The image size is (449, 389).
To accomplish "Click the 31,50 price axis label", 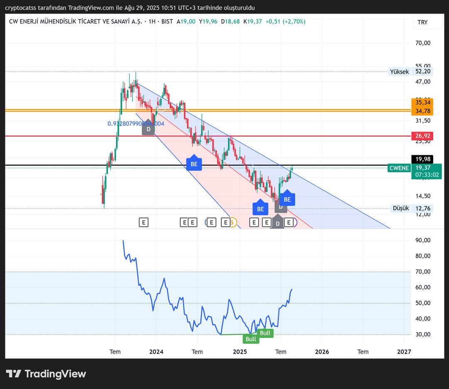I will click(423, 121).
